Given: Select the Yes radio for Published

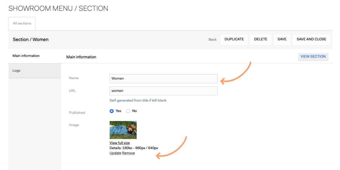Looking at the screenshot, I should 112,111.
